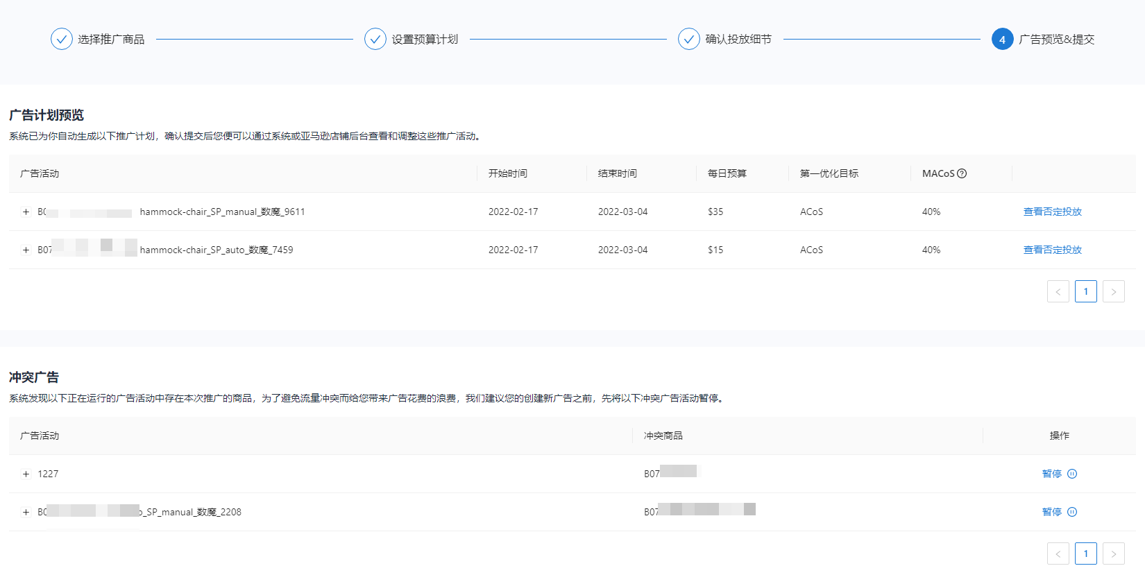Viewport: 1145px width, 575px height.
Task: Expand the hammock-chair_SP_manual_数魔_9611 campaign row
Action: (26, 212)
